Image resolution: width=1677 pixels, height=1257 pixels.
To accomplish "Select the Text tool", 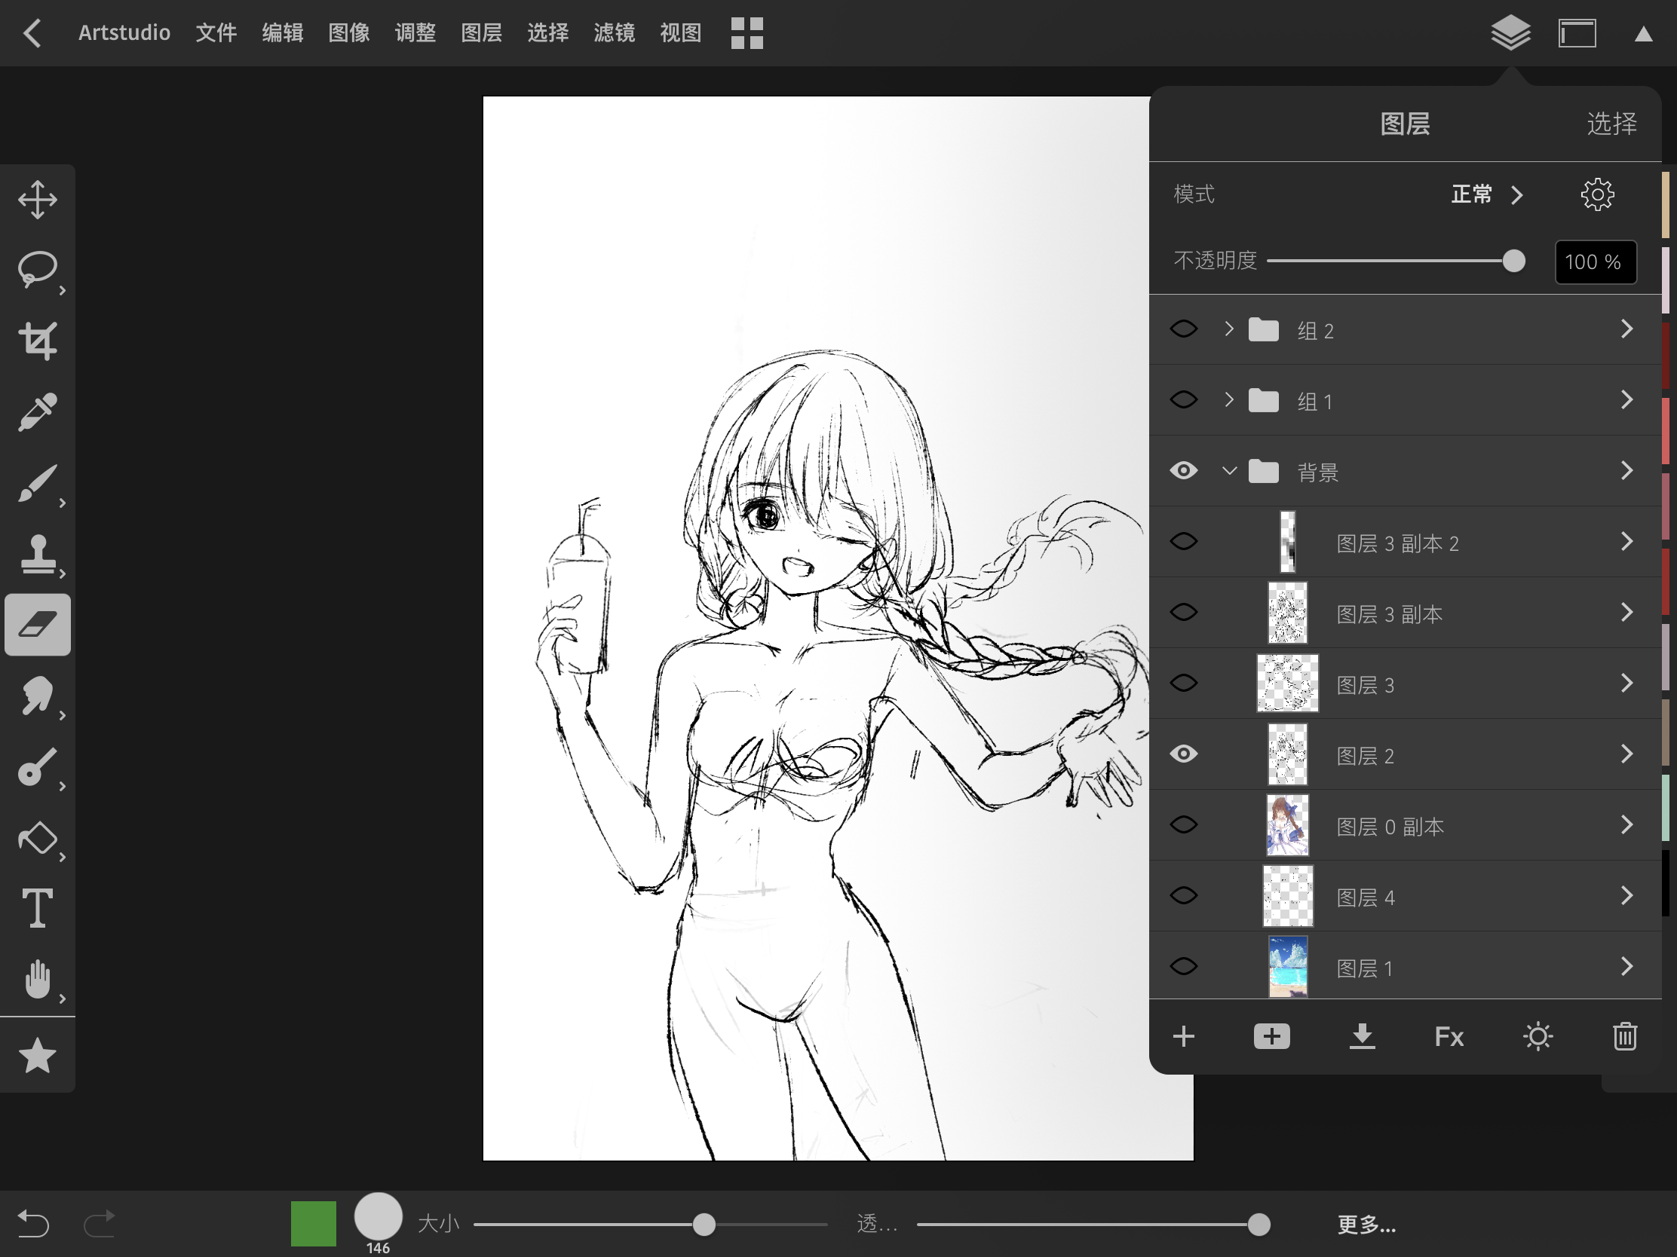I will (x=37, y=907).
